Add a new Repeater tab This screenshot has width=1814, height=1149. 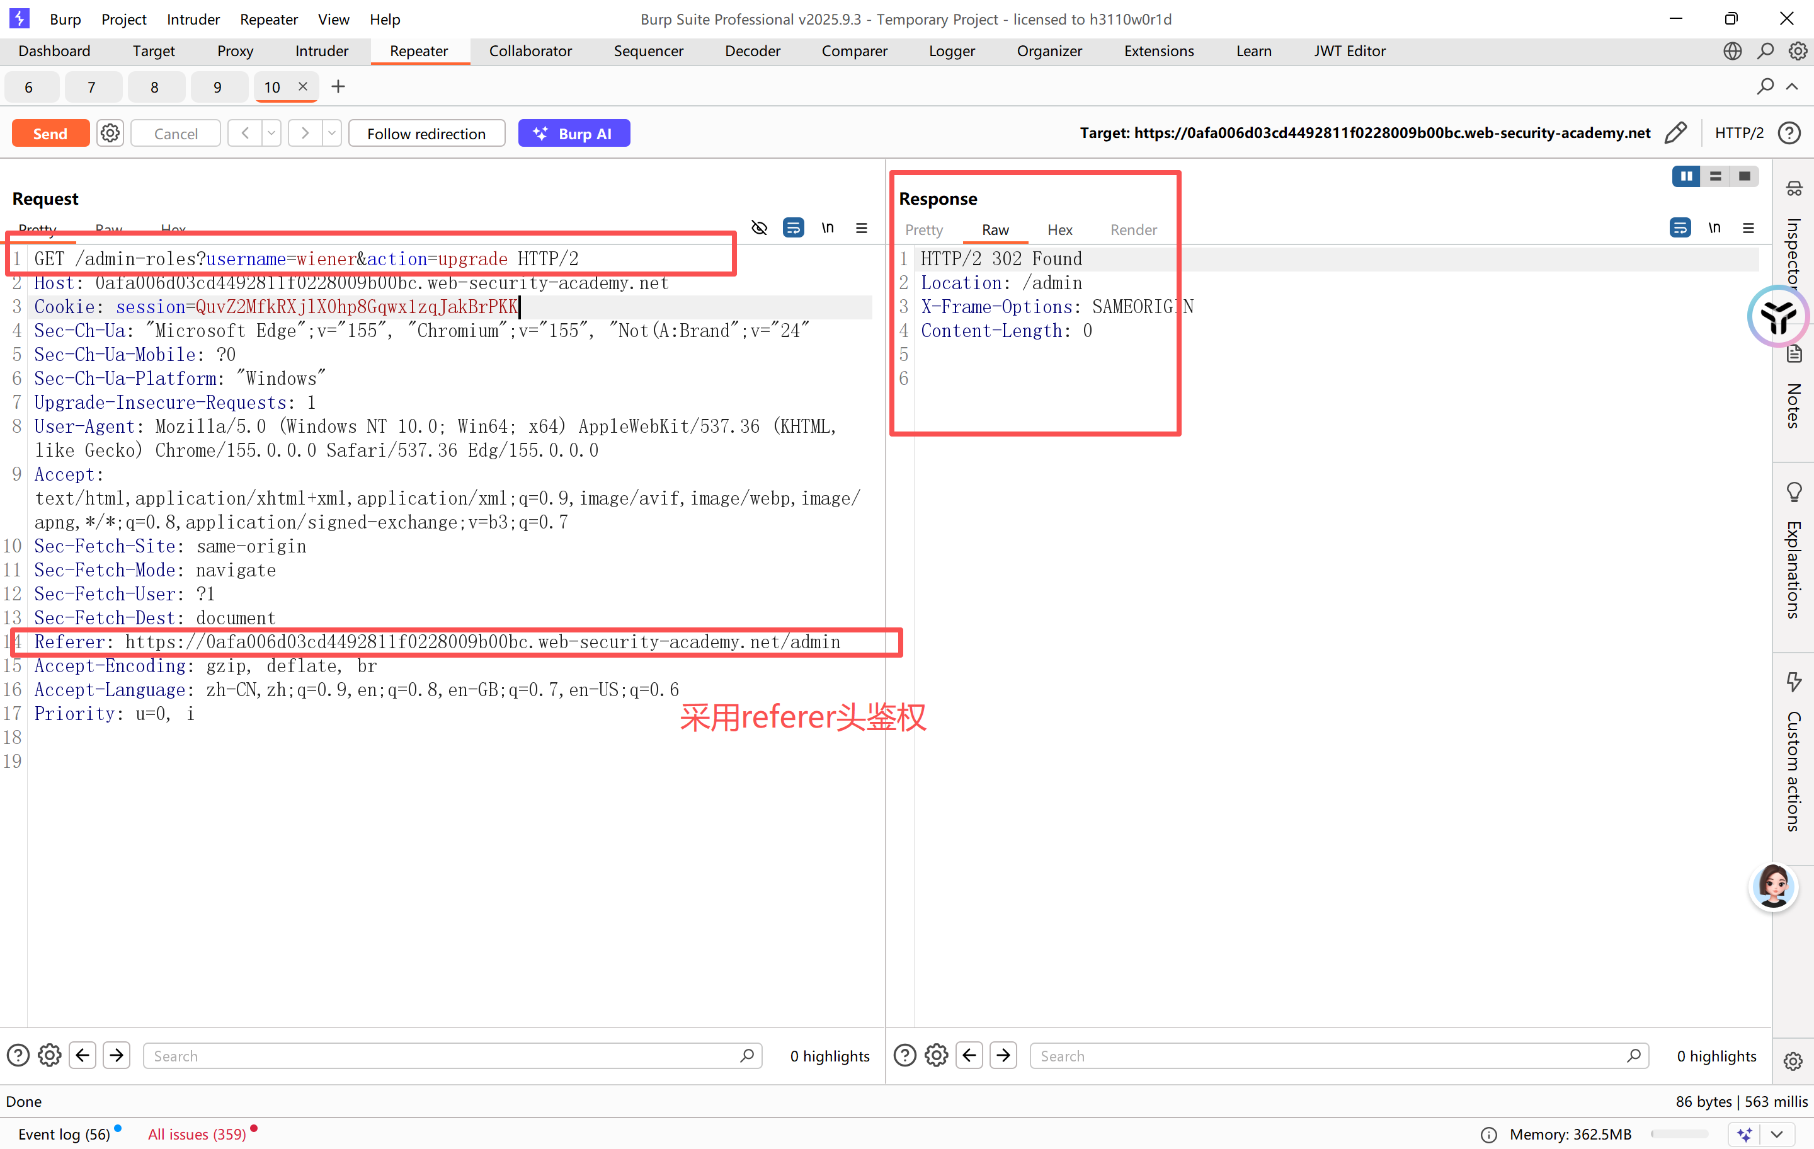[x=338, y=87]
